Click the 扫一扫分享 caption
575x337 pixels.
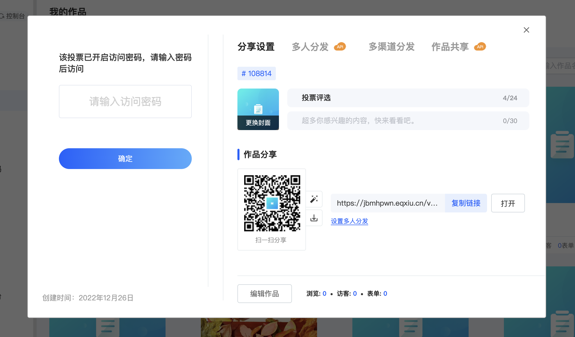pyautogui.click(x=271, y=240)
